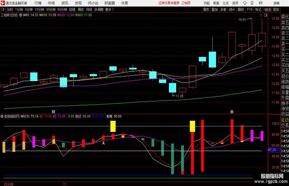Expand the 更多 period options

tap(109, 9)
